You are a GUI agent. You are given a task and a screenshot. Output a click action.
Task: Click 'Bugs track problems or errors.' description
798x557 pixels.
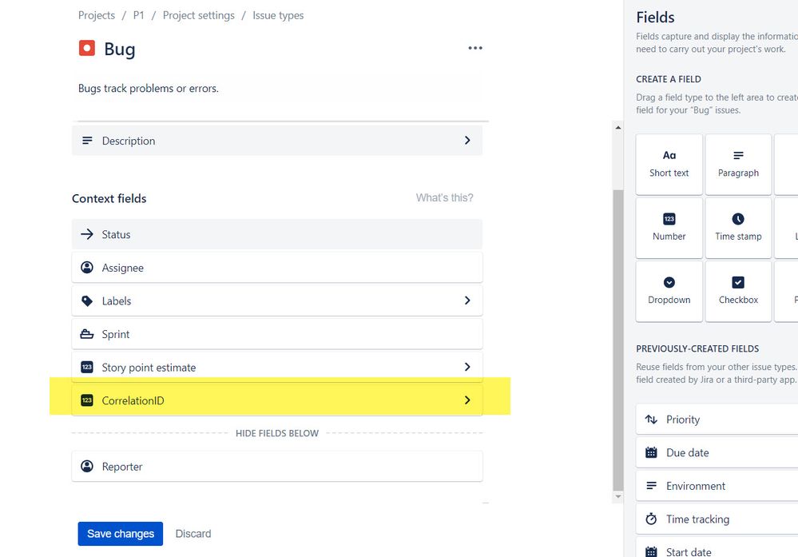click(x=148, y=89)
